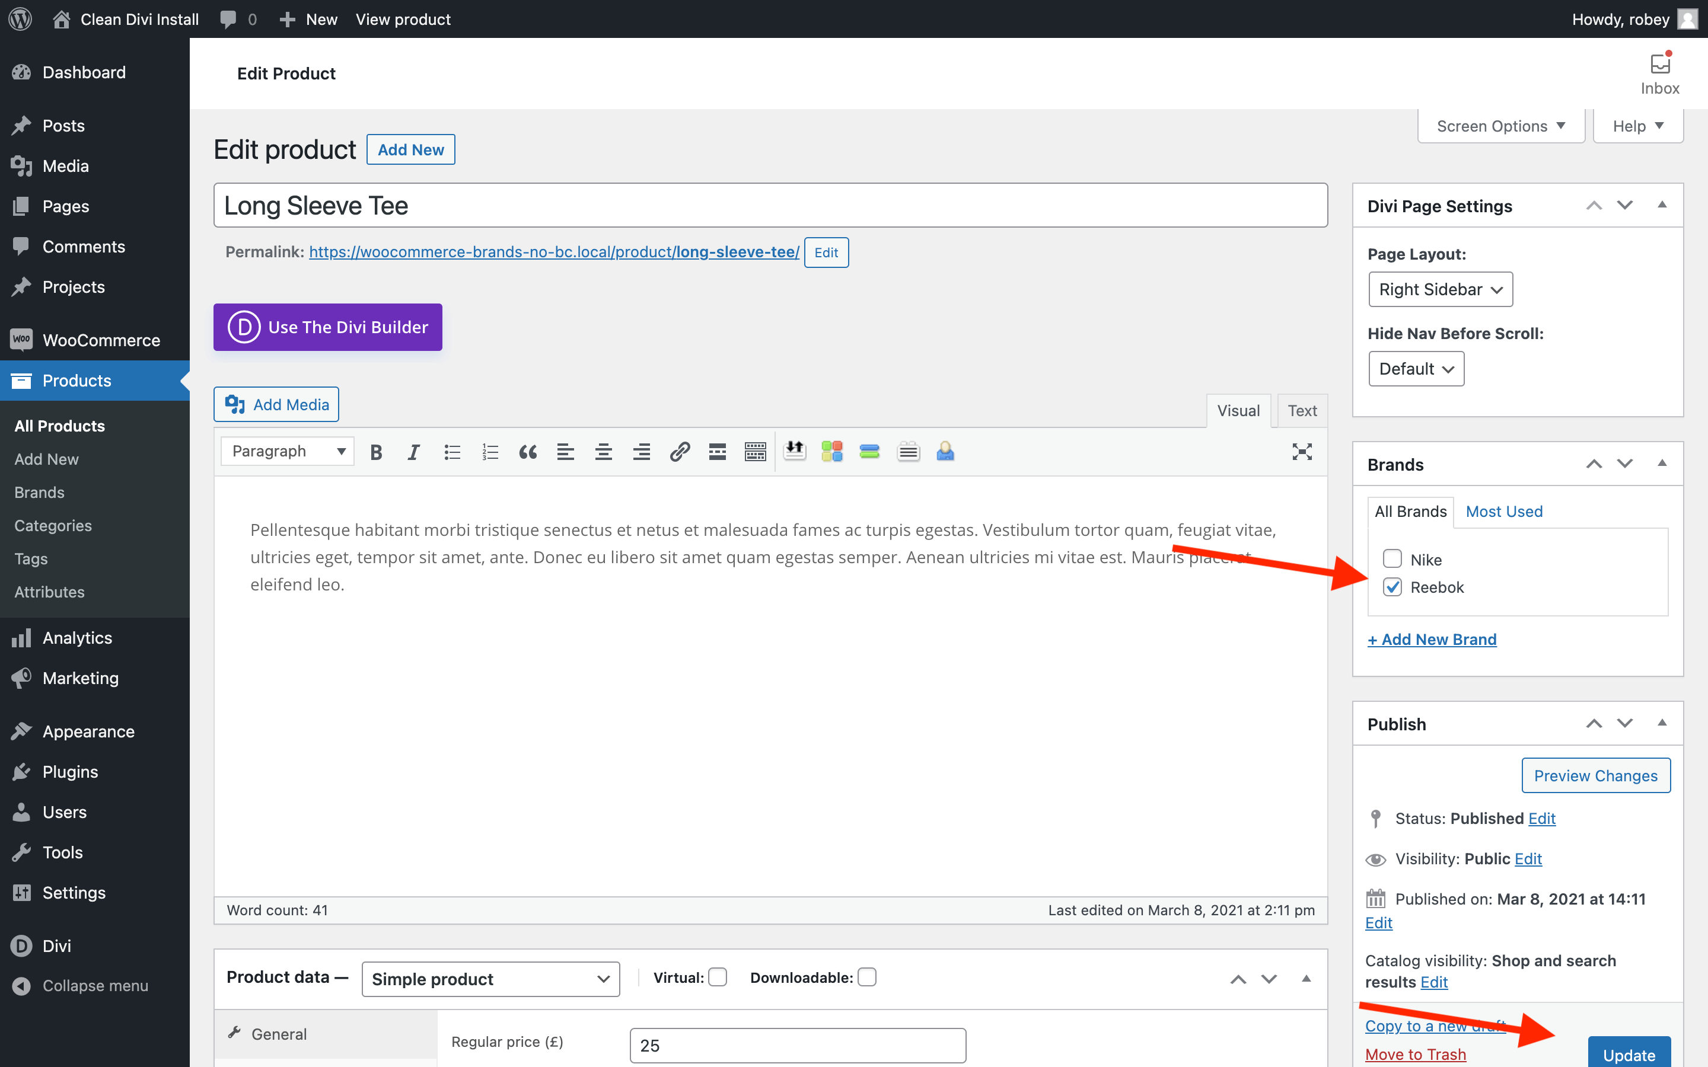Apply blockquote formatting
The height and width of the screenshot is (1067, 1708).
point(527,452)
